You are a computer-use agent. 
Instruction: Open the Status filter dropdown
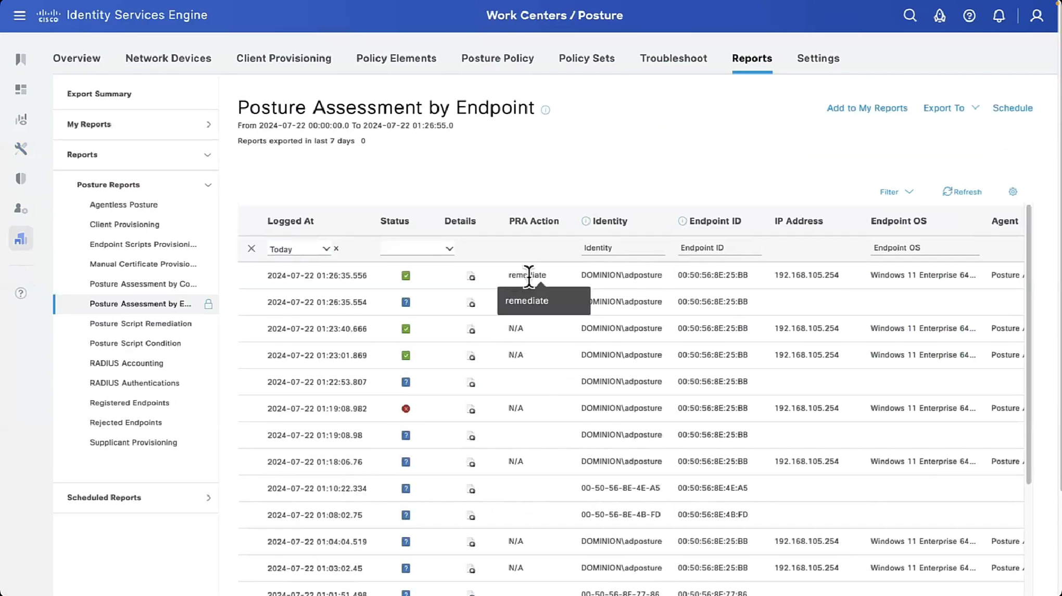coord(417,249)
